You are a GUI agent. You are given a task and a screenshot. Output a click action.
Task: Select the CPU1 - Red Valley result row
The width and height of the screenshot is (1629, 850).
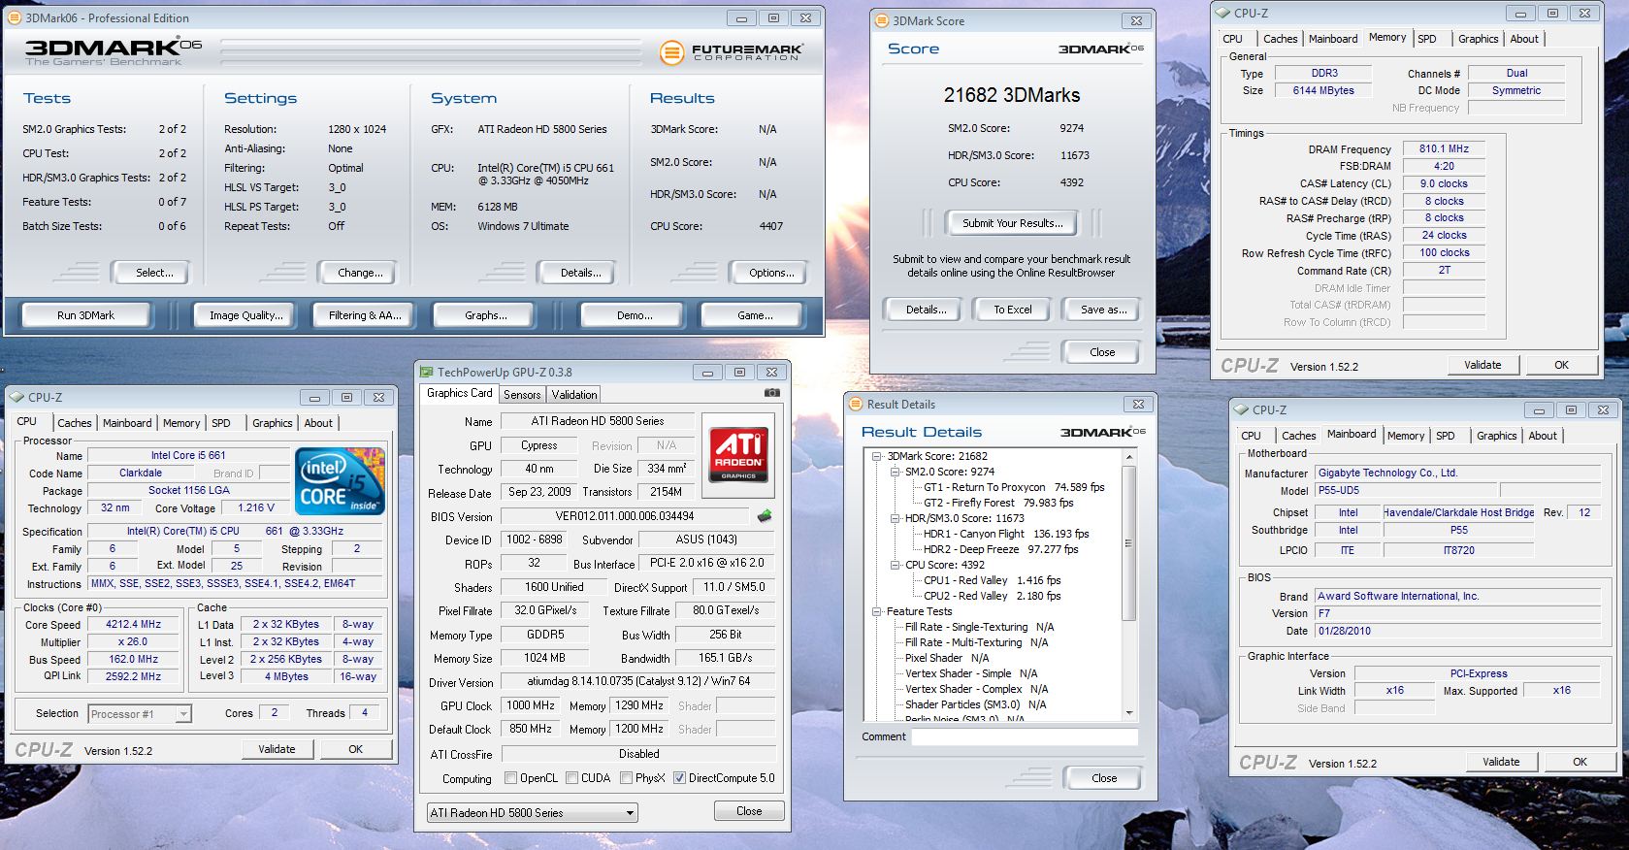[992, 580]
